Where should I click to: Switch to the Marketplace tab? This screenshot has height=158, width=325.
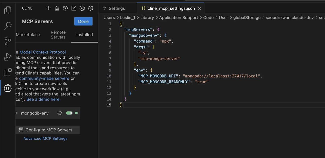click(x=28, y=35)
